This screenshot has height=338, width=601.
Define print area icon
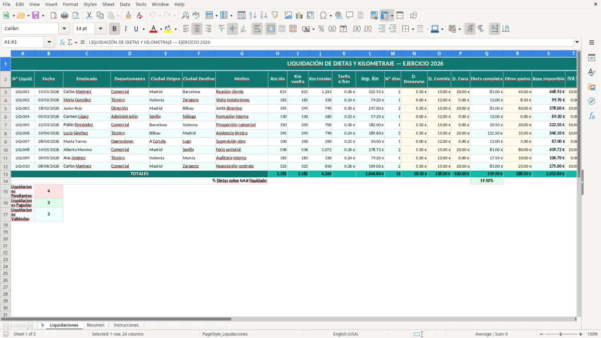(x=374, y=16)
